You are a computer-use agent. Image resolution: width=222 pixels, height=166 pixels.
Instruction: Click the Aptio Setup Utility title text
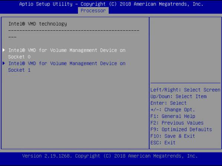111,4
